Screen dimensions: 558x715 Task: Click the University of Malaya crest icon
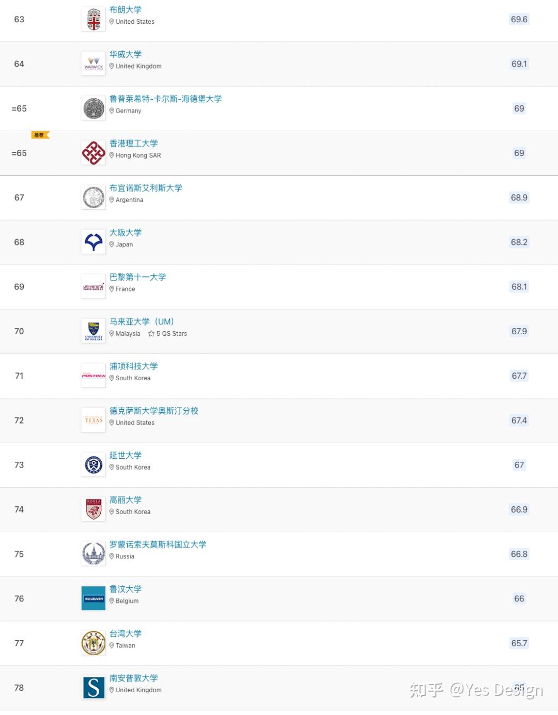coord(93,331)
